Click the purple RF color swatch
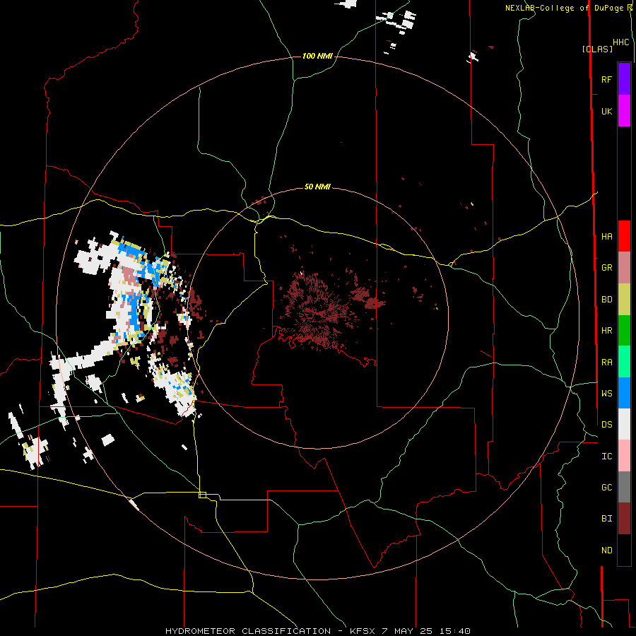 [x=624, y=79]
